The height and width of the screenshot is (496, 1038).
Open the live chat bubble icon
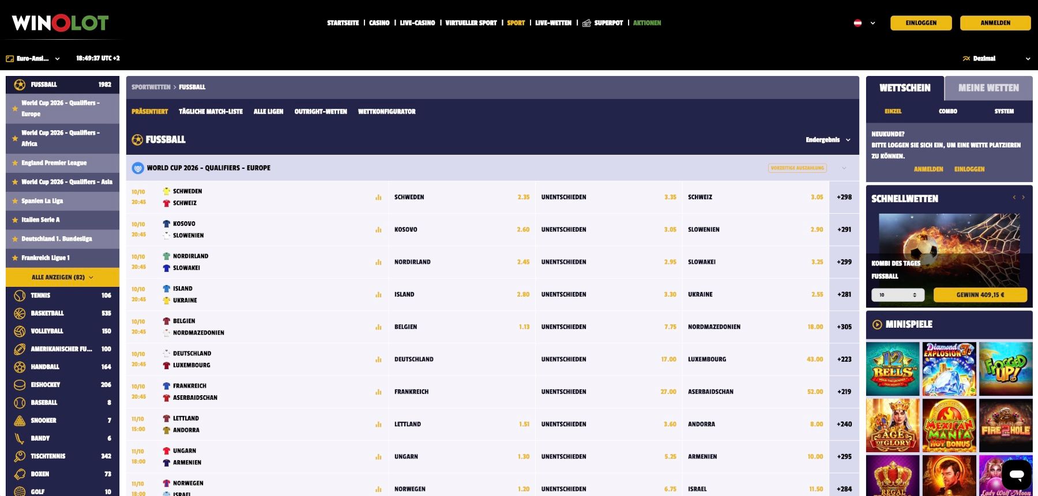(1016, 475)
